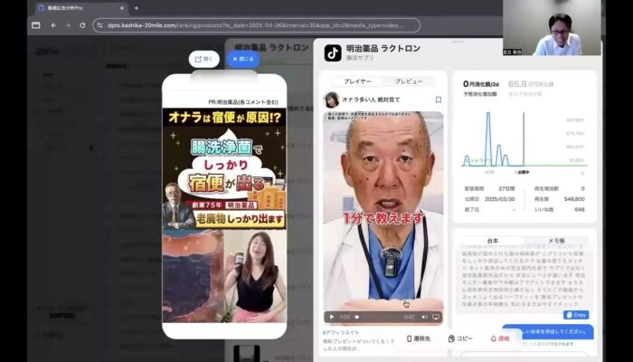Select the 65.9万円消化額 metric tab
The width and height of the screenshot is (633, 362).
pos(531,88)
